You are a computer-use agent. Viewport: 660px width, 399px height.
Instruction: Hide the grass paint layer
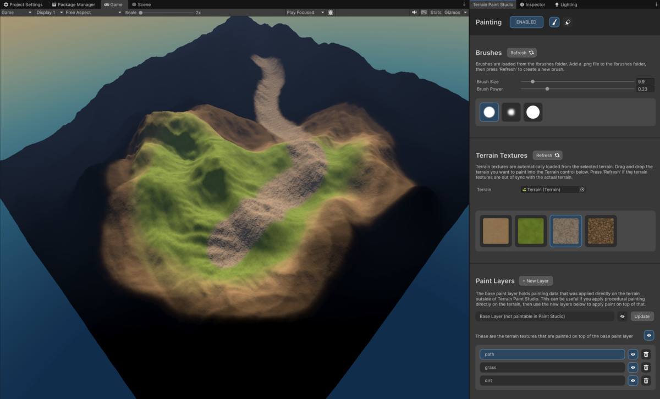coord(632,367)
